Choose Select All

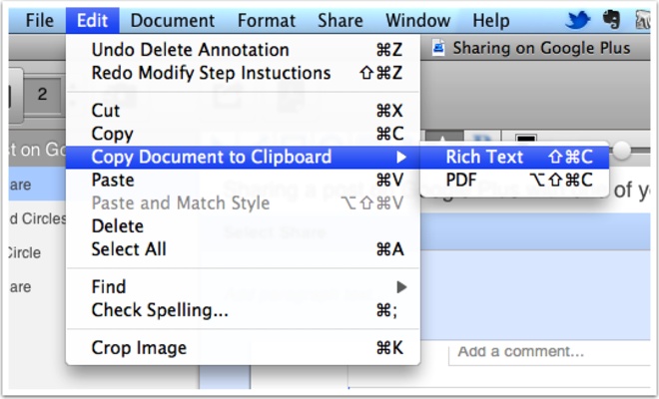[x=243, y=249]
